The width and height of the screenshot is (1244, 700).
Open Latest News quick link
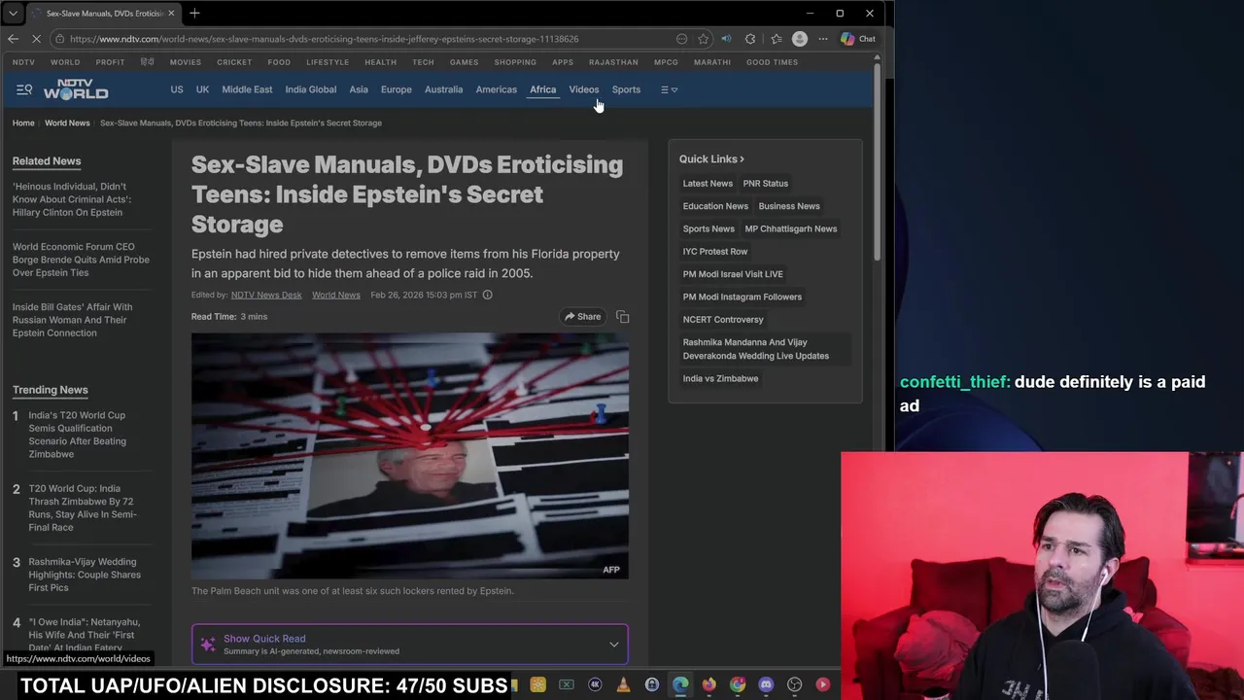(708, 183)
